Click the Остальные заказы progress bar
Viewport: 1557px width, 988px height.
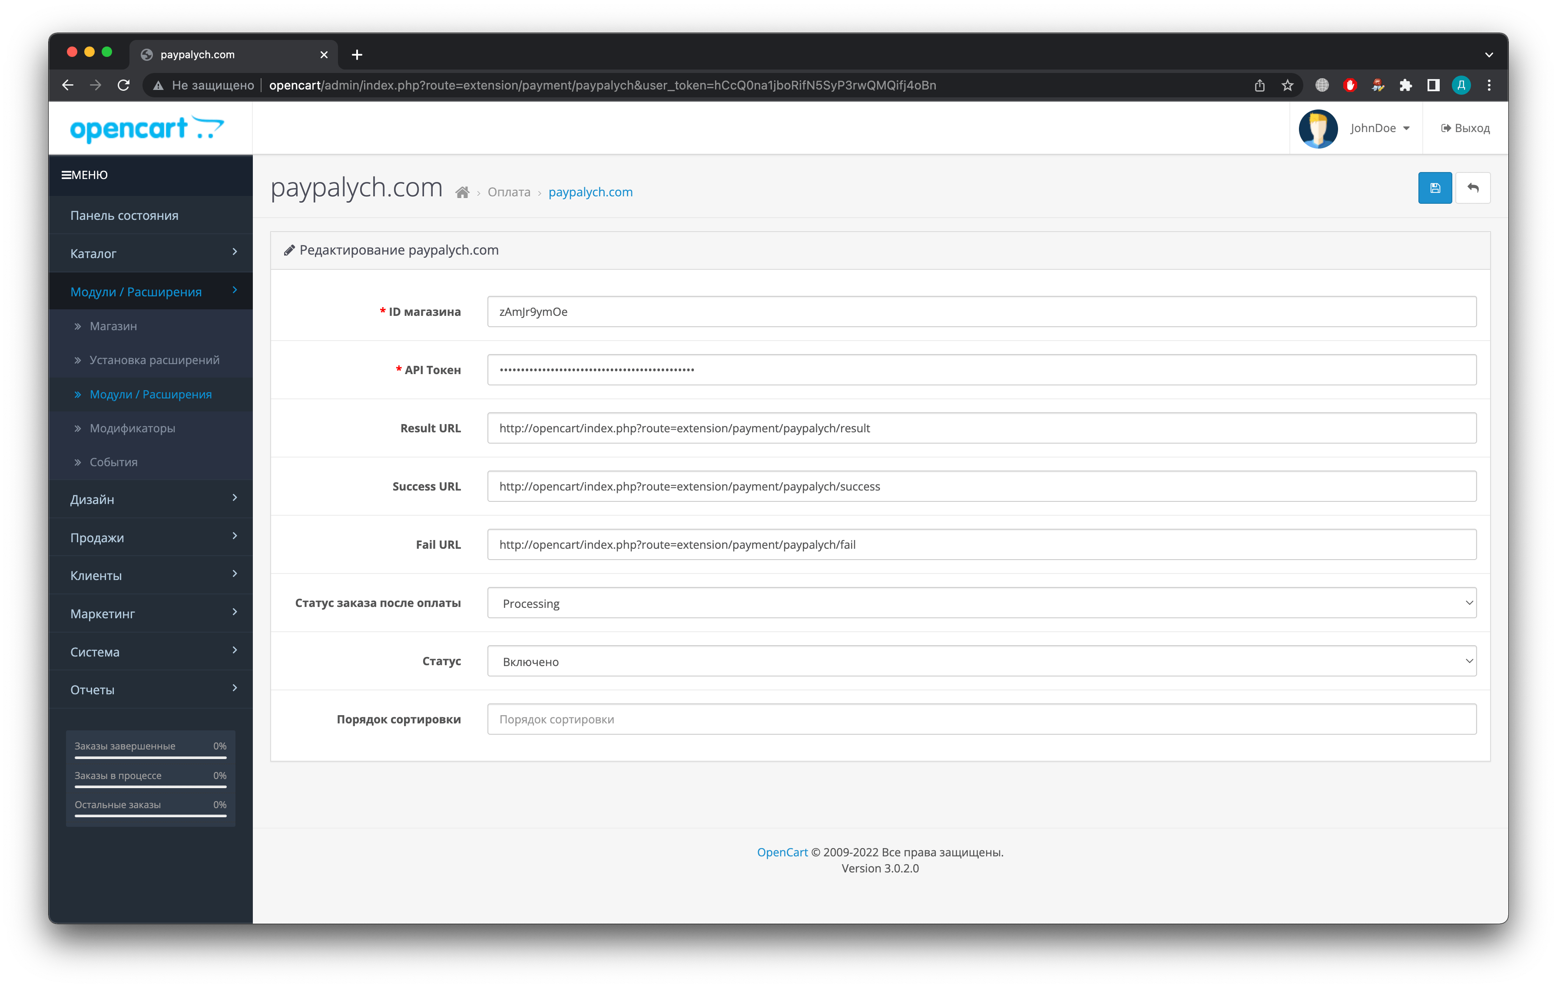click(x=150, y=816)
